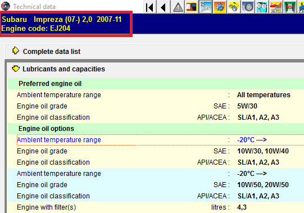Click the 4,3 litres capacity value

pos(242,207)
